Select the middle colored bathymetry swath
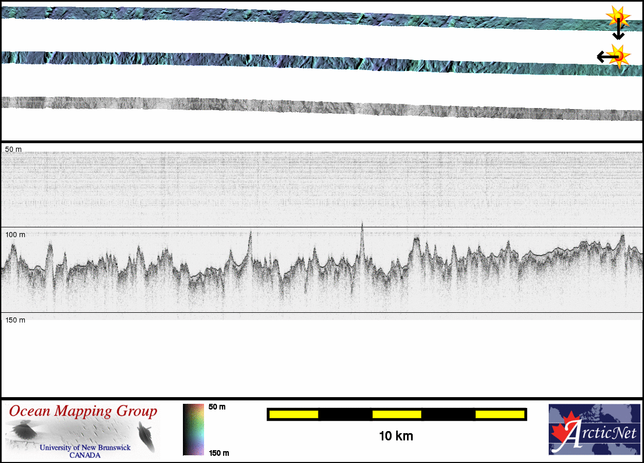 [309, 61]
